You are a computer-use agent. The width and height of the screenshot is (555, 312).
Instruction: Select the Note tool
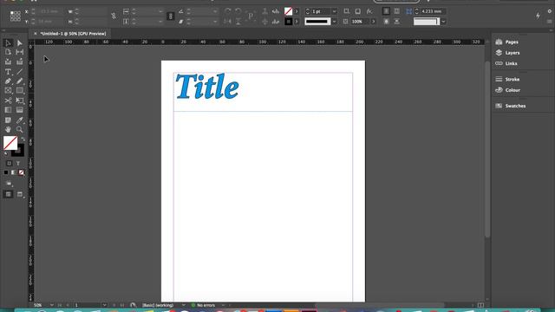8,120
